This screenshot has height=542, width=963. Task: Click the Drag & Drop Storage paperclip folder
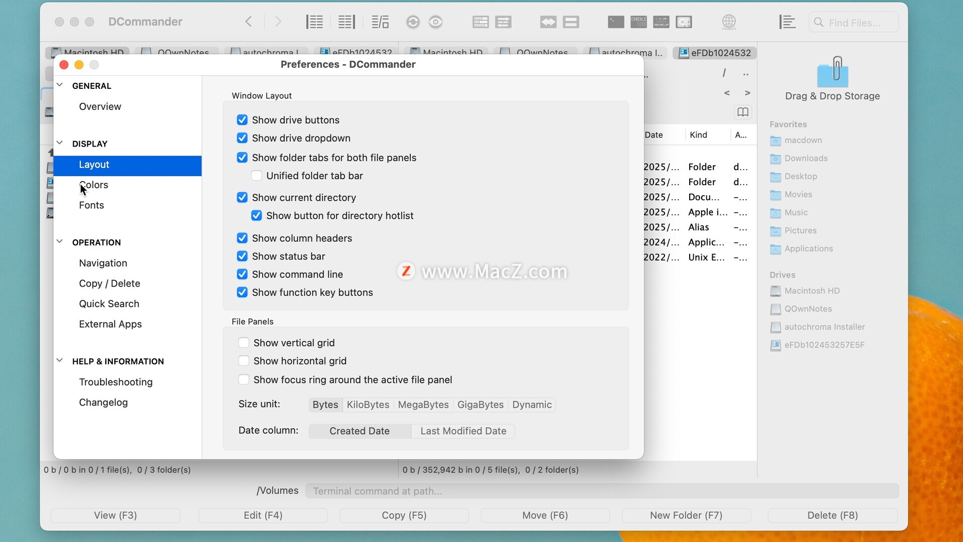[x=833, y=72]
